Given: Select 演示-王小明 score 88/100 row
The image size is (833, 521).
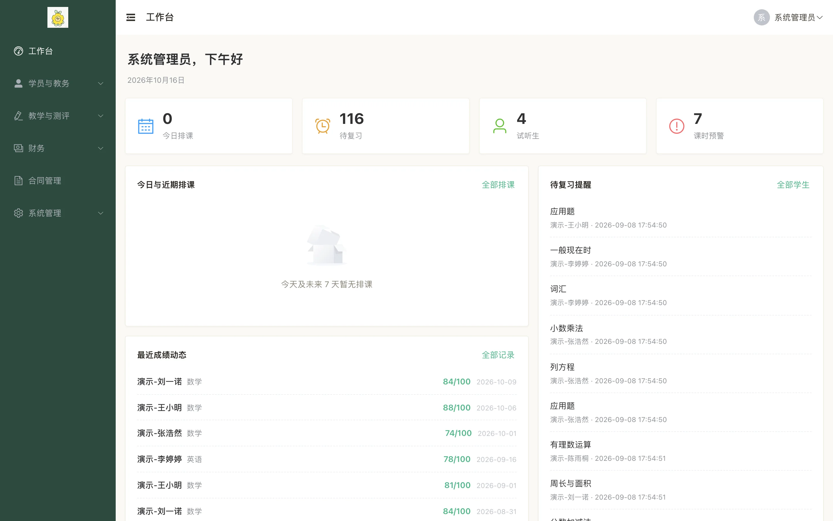Looking at the screenshot, I should pyautogui.click(x=327, y=408).
